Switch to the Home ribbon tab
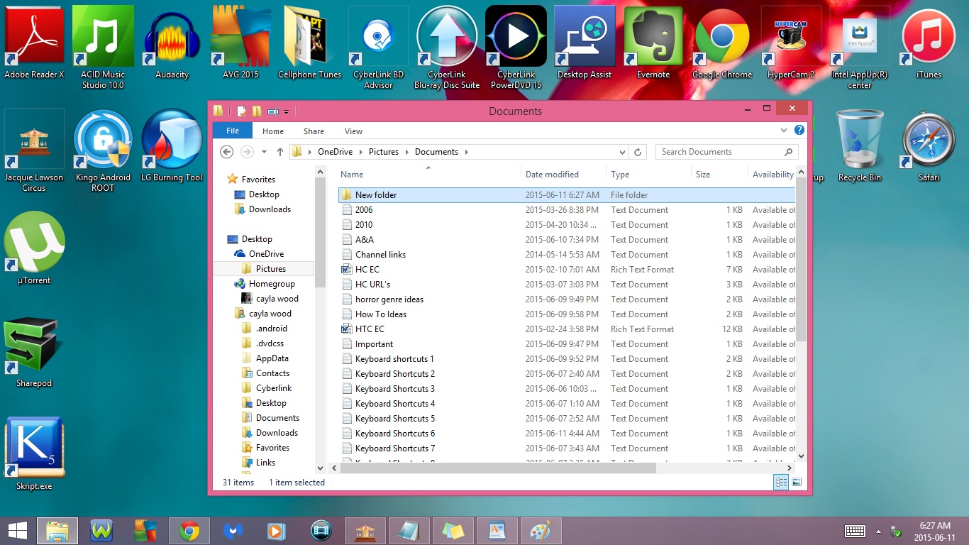The image size is (969, 545). pos(273,131)
